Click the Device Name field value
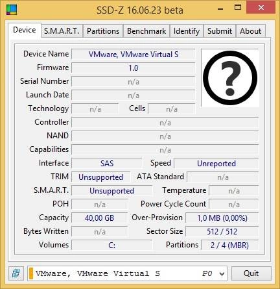 click(x=134, y=55)
